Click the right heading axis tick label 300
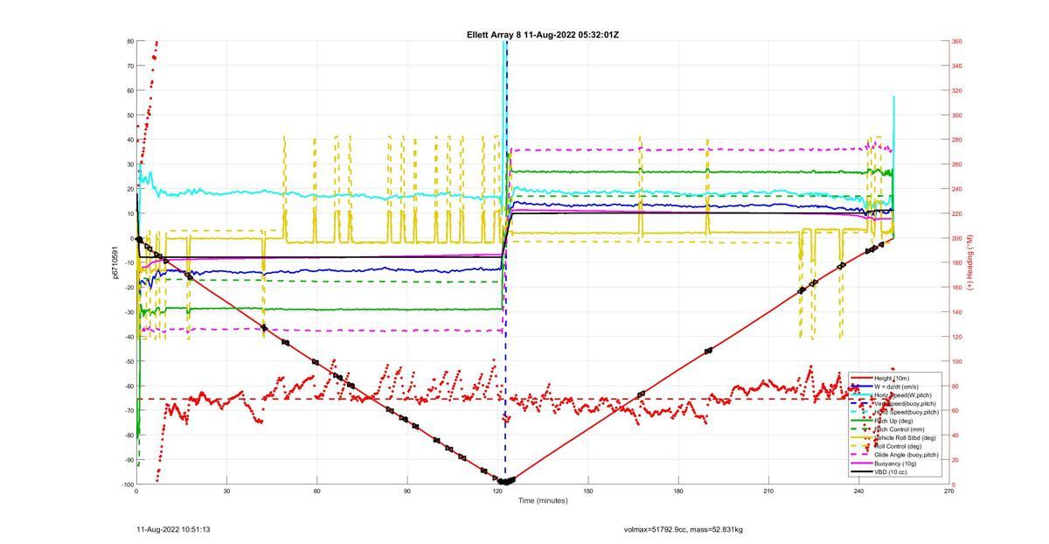The width and height of the screenshot is (1049, 544). pyautogui.click(x=957, y=115)
